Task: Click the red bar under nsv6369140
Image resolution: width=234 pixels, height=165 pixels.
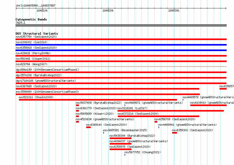Action: coord(88,127)
